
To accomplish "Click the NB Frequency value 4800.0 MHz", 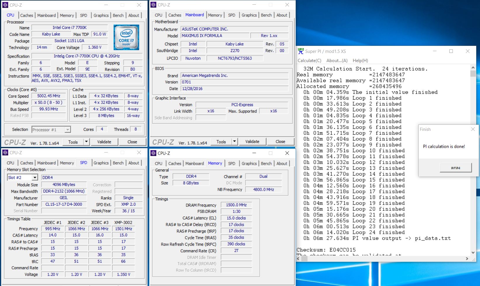I will tap(264, 189).
